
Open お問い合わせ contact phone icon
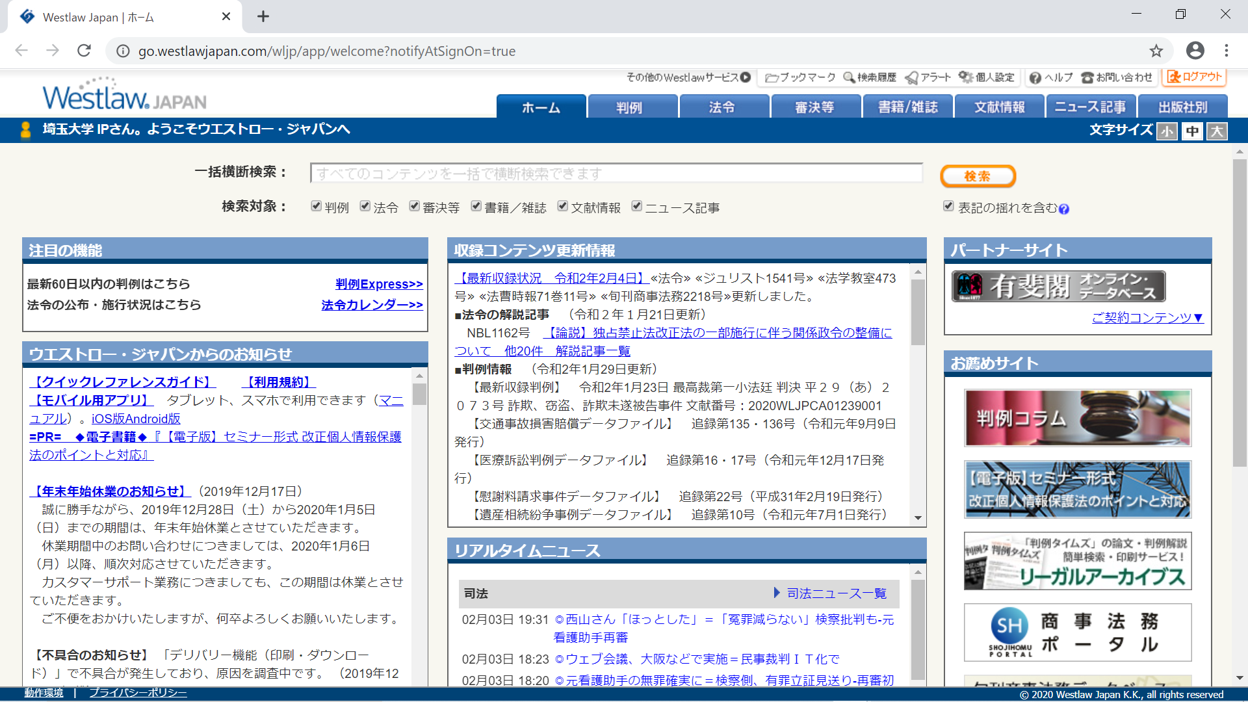pyautogui.click(x=1087, y=77)
